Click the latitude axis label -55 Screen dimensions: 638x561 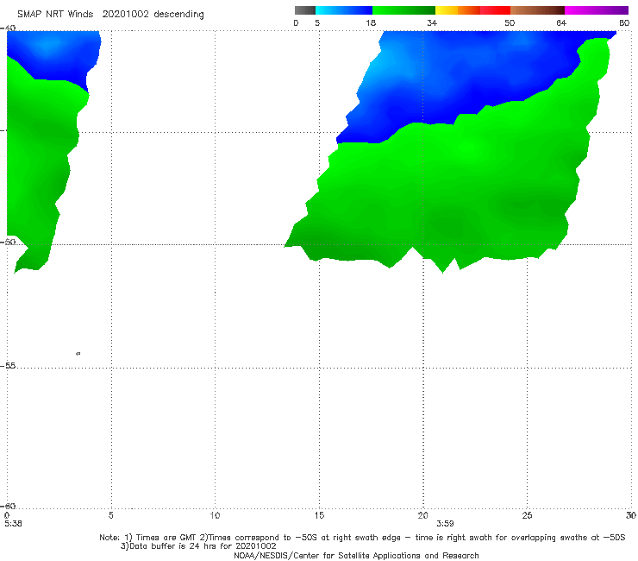tap(8, 365)
